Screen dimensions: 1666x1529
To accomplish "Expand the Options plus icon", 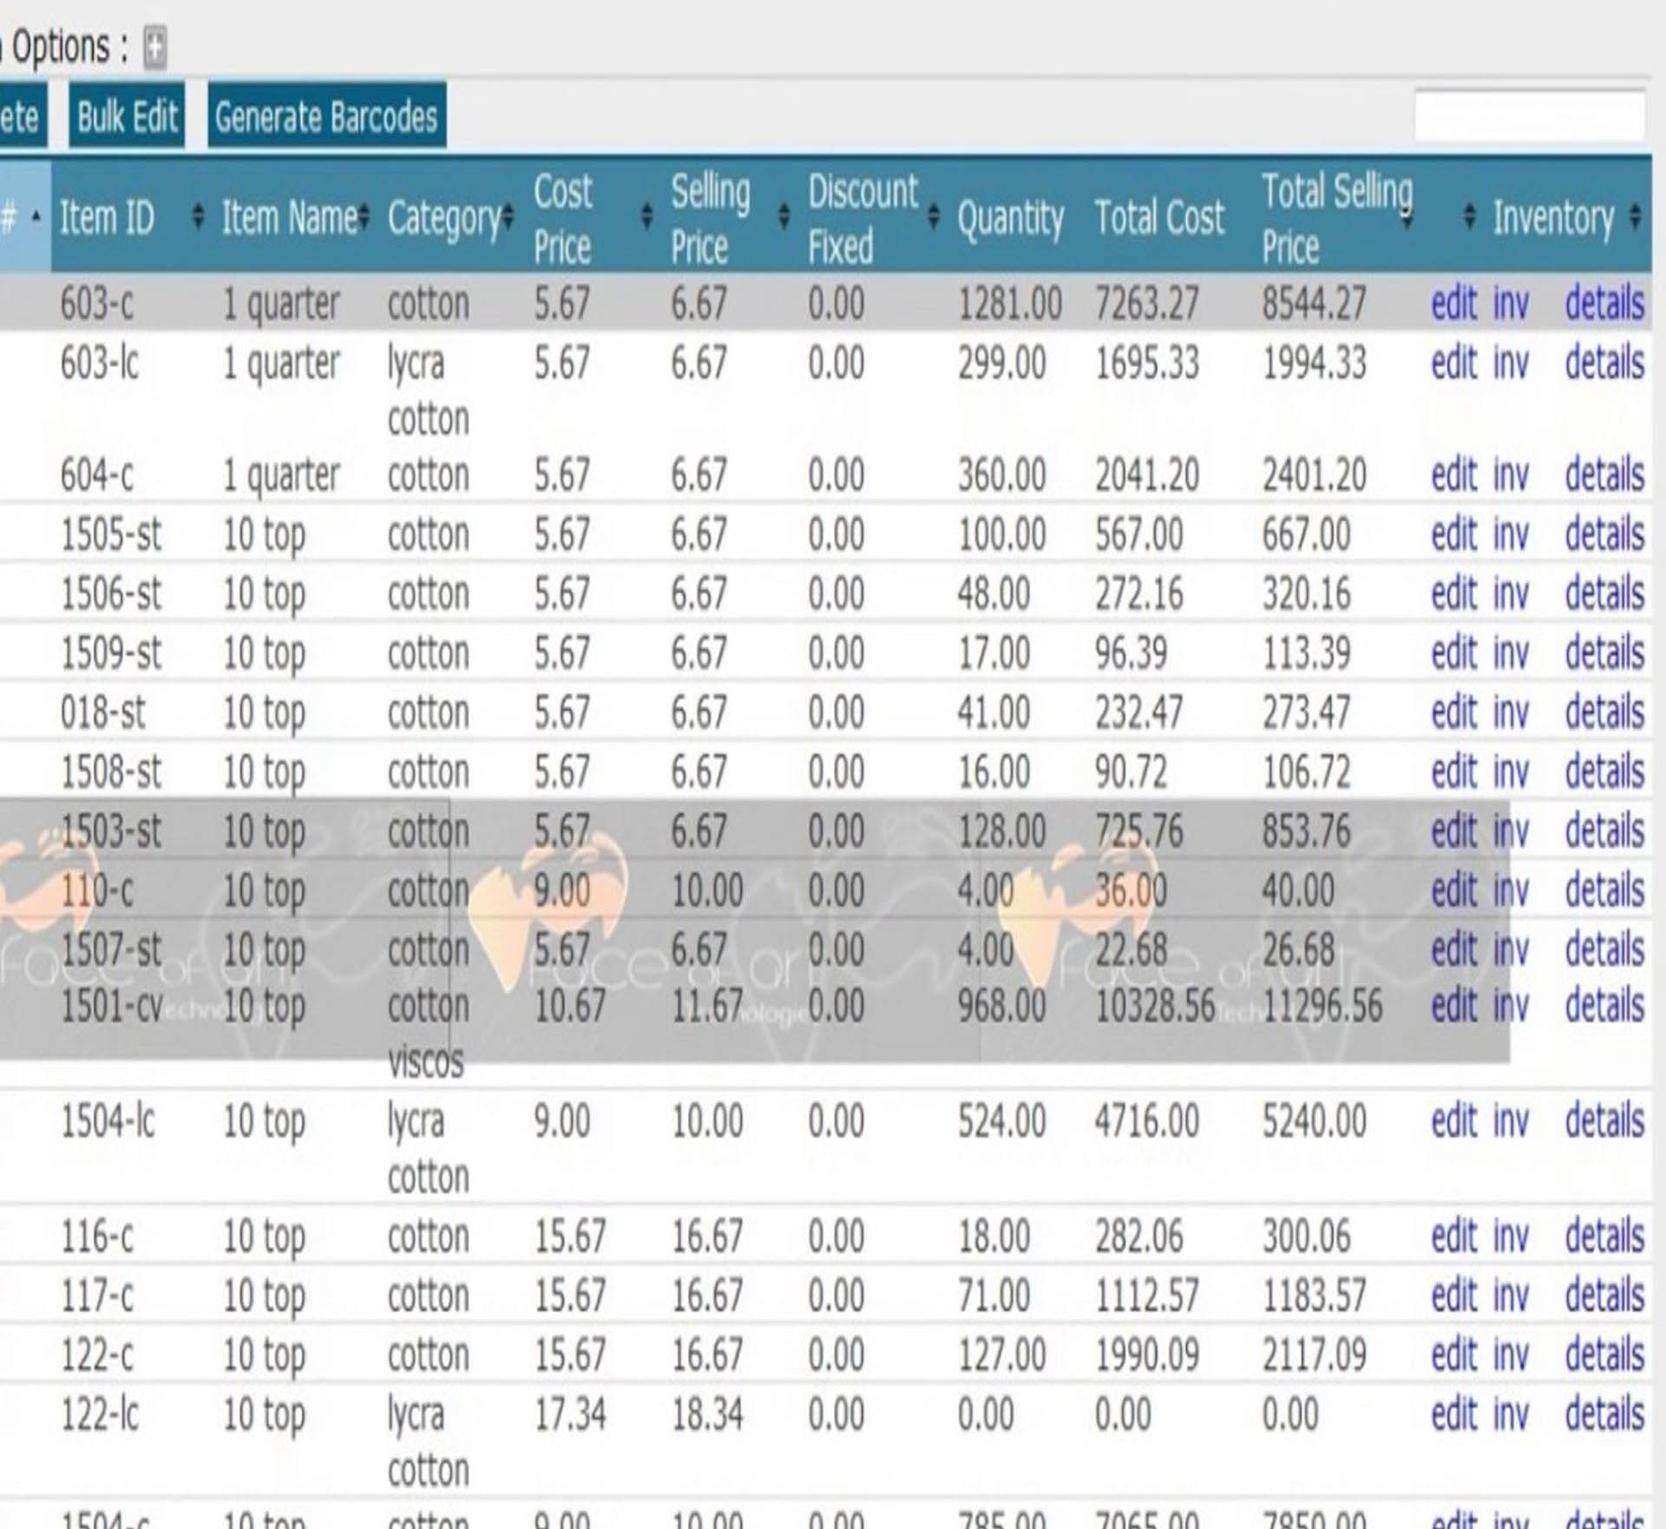I will pyautogui.click(x=154, y=48).
